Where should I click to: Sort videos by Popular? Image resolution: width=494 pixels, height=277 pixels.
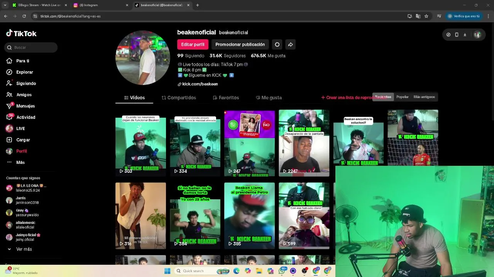402,97
